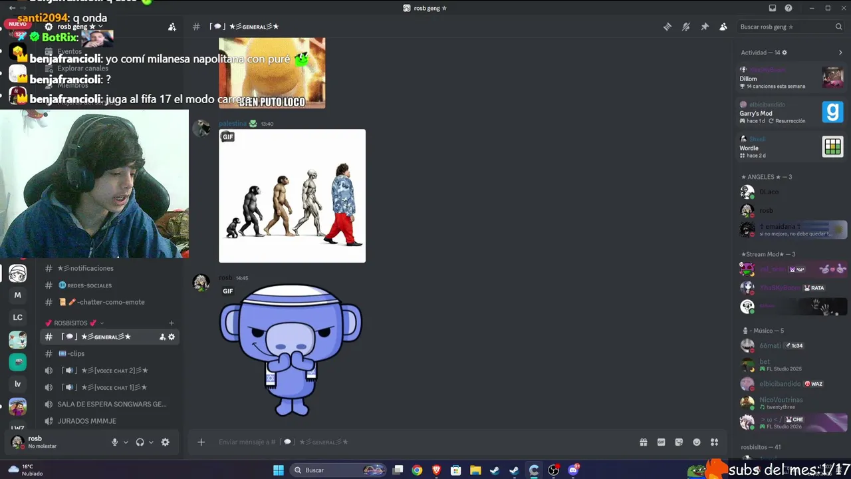Select member 0Laco in member list
Viewport: 851px width, 479px height.
click(x=792, y=192)
